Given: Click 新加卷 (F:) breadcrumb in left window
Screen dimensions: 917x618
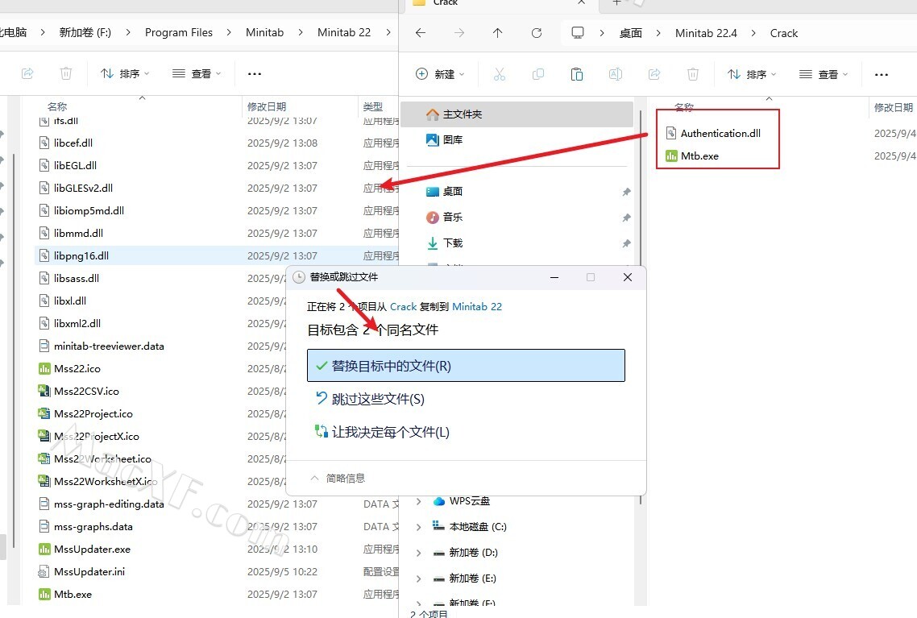Looking at the screenshot, I should 85,33.
